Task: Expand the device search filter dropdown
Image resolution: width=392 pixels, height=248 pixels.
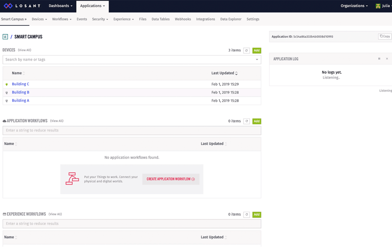Action: coord(257,60)
